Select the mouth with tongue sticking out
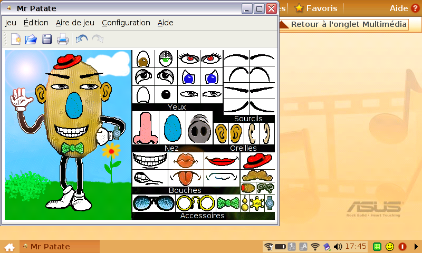The height and width of the screenshot is (253, 422). tap(186, 178)
